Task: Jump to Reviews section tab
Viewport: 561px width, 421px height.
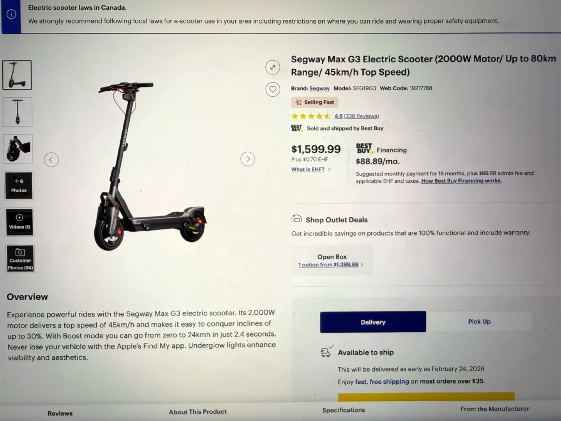Action: [60, 413]
